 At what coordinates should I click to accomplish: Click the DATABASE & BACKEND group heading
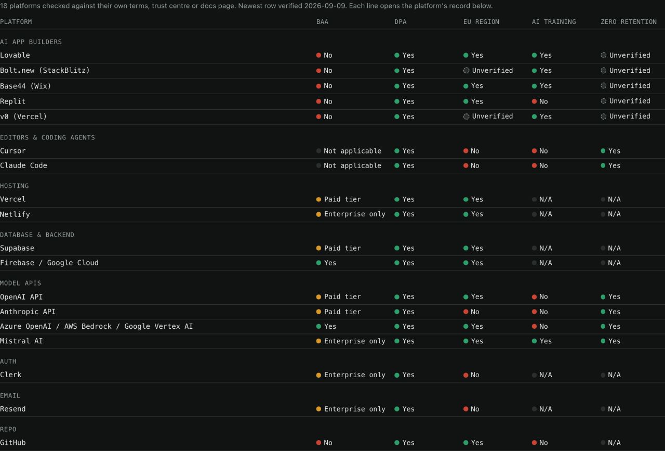[x=37, y=235]
